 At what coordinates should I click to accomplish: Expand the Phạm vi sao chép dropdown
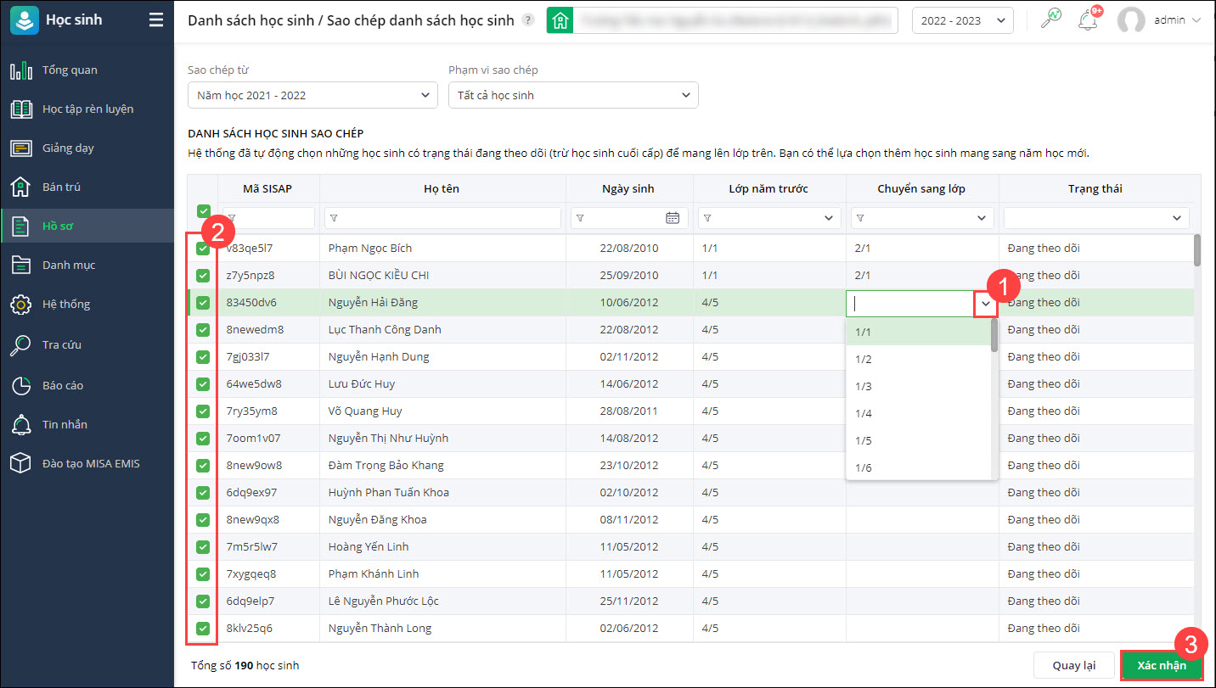pyautogui.click(x=573, y=95)
